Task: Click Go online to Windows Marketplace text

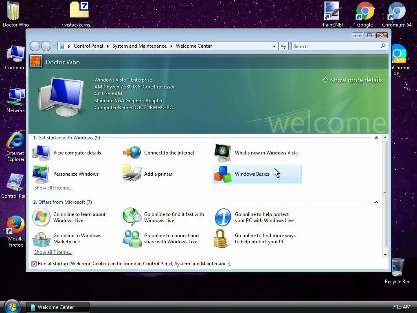Action: (x=77, y=238)
